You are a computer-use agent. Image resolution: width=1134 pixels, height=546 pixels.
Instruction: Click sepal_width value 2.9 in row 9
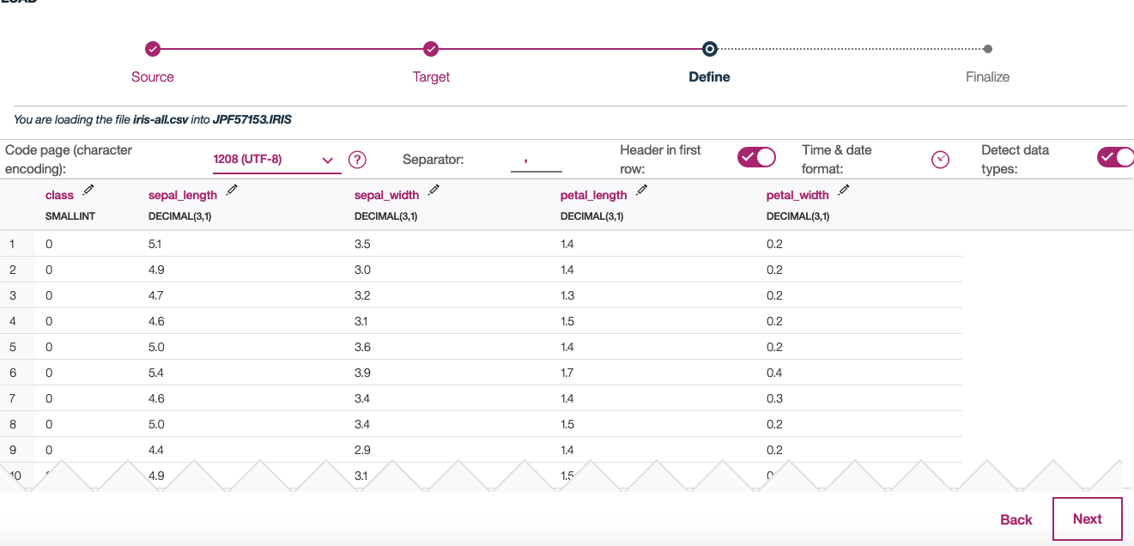362,450
